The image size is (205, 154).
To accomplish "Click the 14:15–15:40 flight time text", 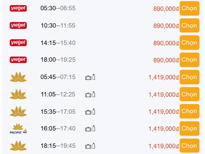I will click(58, 43).
